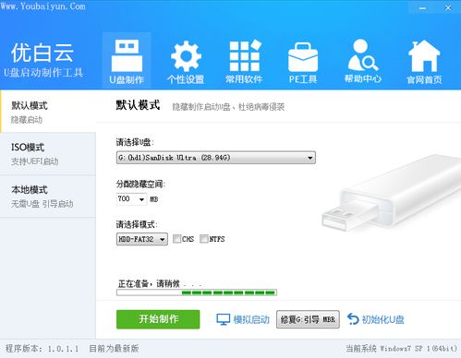The width and height of the screenshot is (461, 358).
Task: Click the 模拟启动 monitor icon
Action: coord(224,319)
